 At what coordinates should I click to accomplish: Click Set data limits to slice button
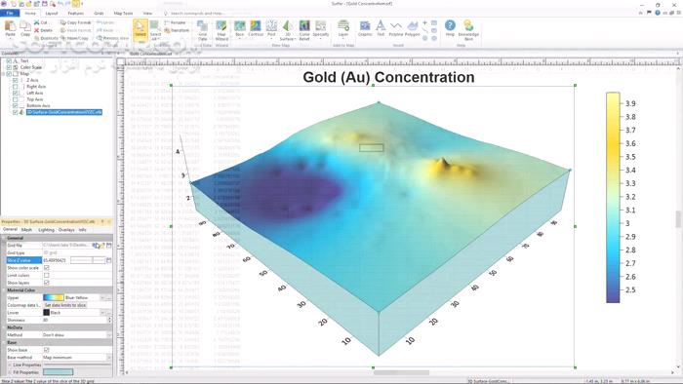coord(65,305)
